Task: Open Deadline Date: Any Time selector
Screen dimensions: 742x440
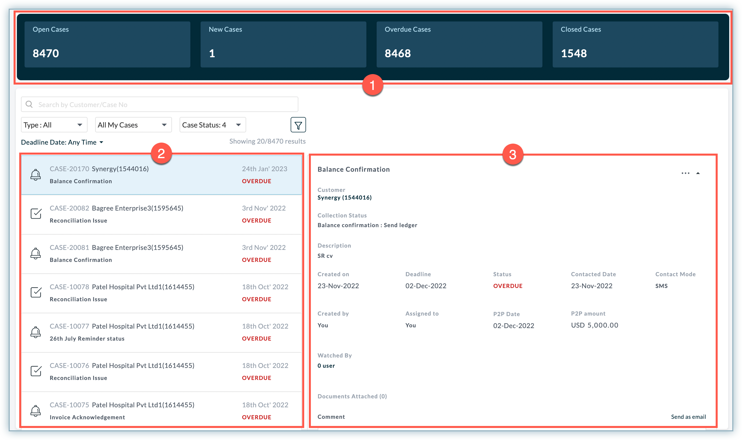Action: point(62,142)
